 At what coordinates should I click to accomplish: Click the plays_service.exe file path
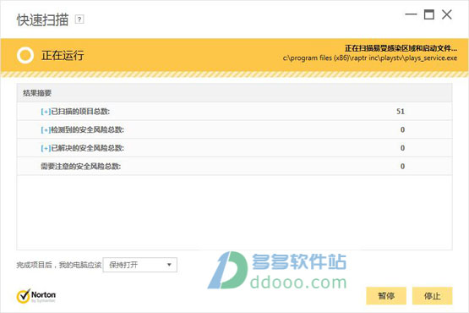click(370, 58)
